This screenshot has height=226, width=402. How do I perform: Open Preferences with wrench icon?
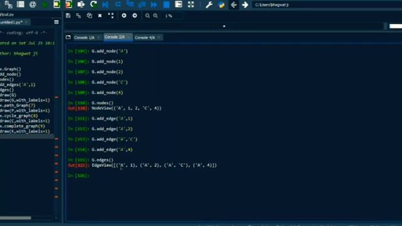[209, 4]
